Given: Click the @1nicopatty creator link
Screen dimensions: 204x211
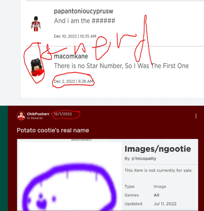Looking at the screenshot, I should click(143, 159).
